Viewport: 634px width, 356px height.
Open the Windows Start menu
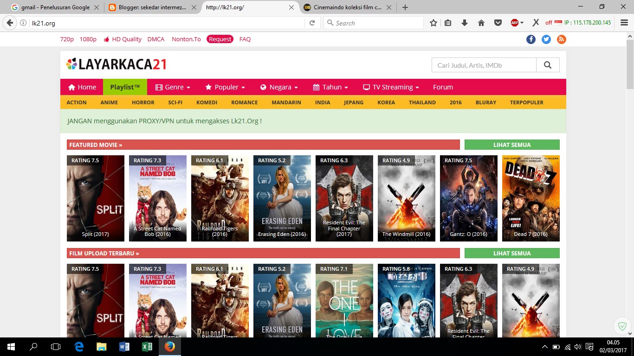[11, 347]
